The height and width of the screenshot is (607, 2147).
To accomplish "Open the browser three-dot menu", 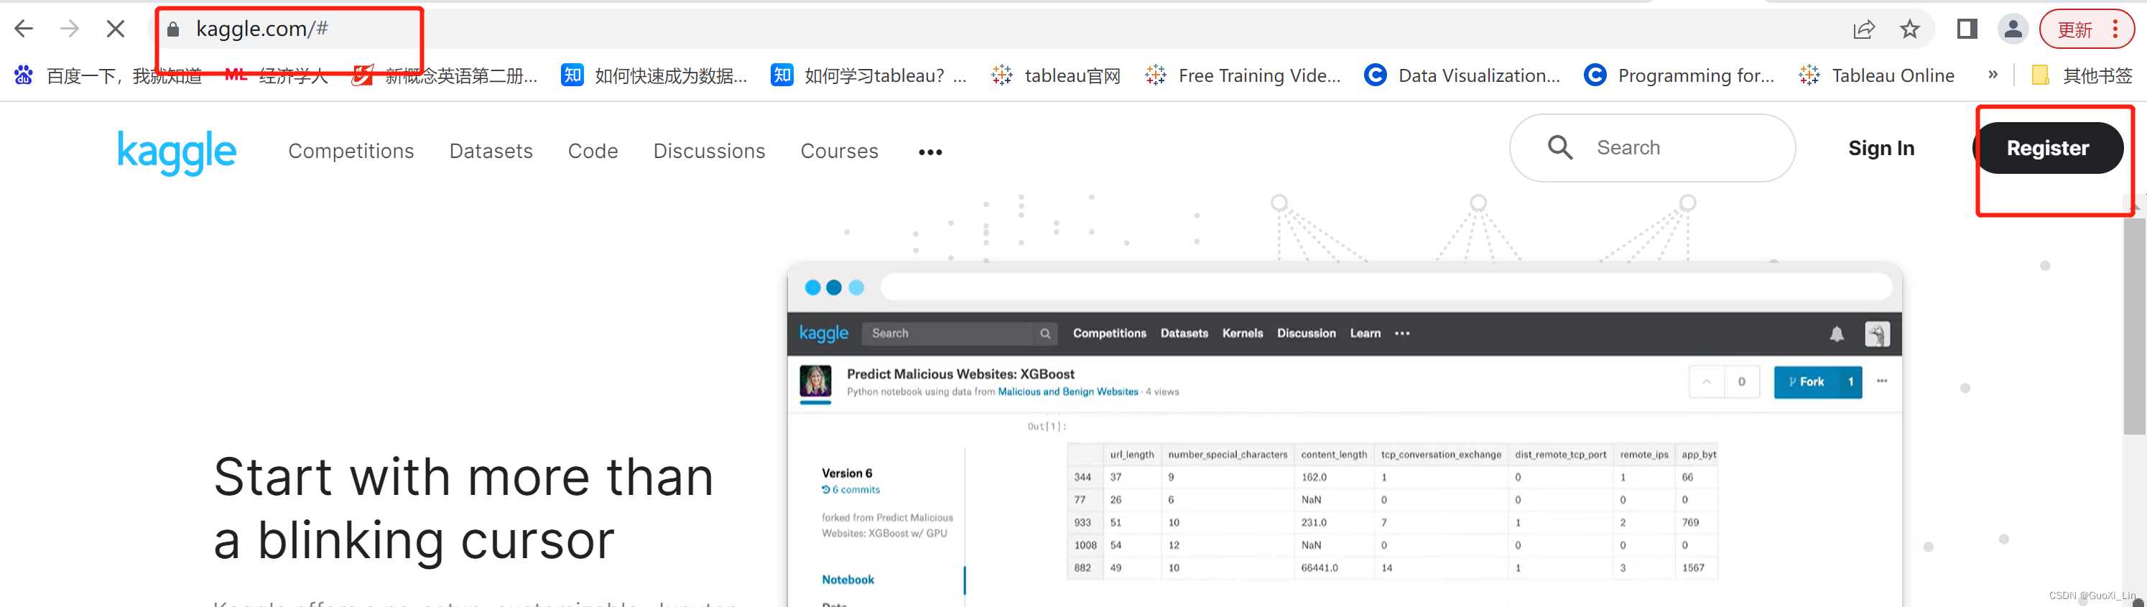I will pyautogui.click(x=2115, y=30).
